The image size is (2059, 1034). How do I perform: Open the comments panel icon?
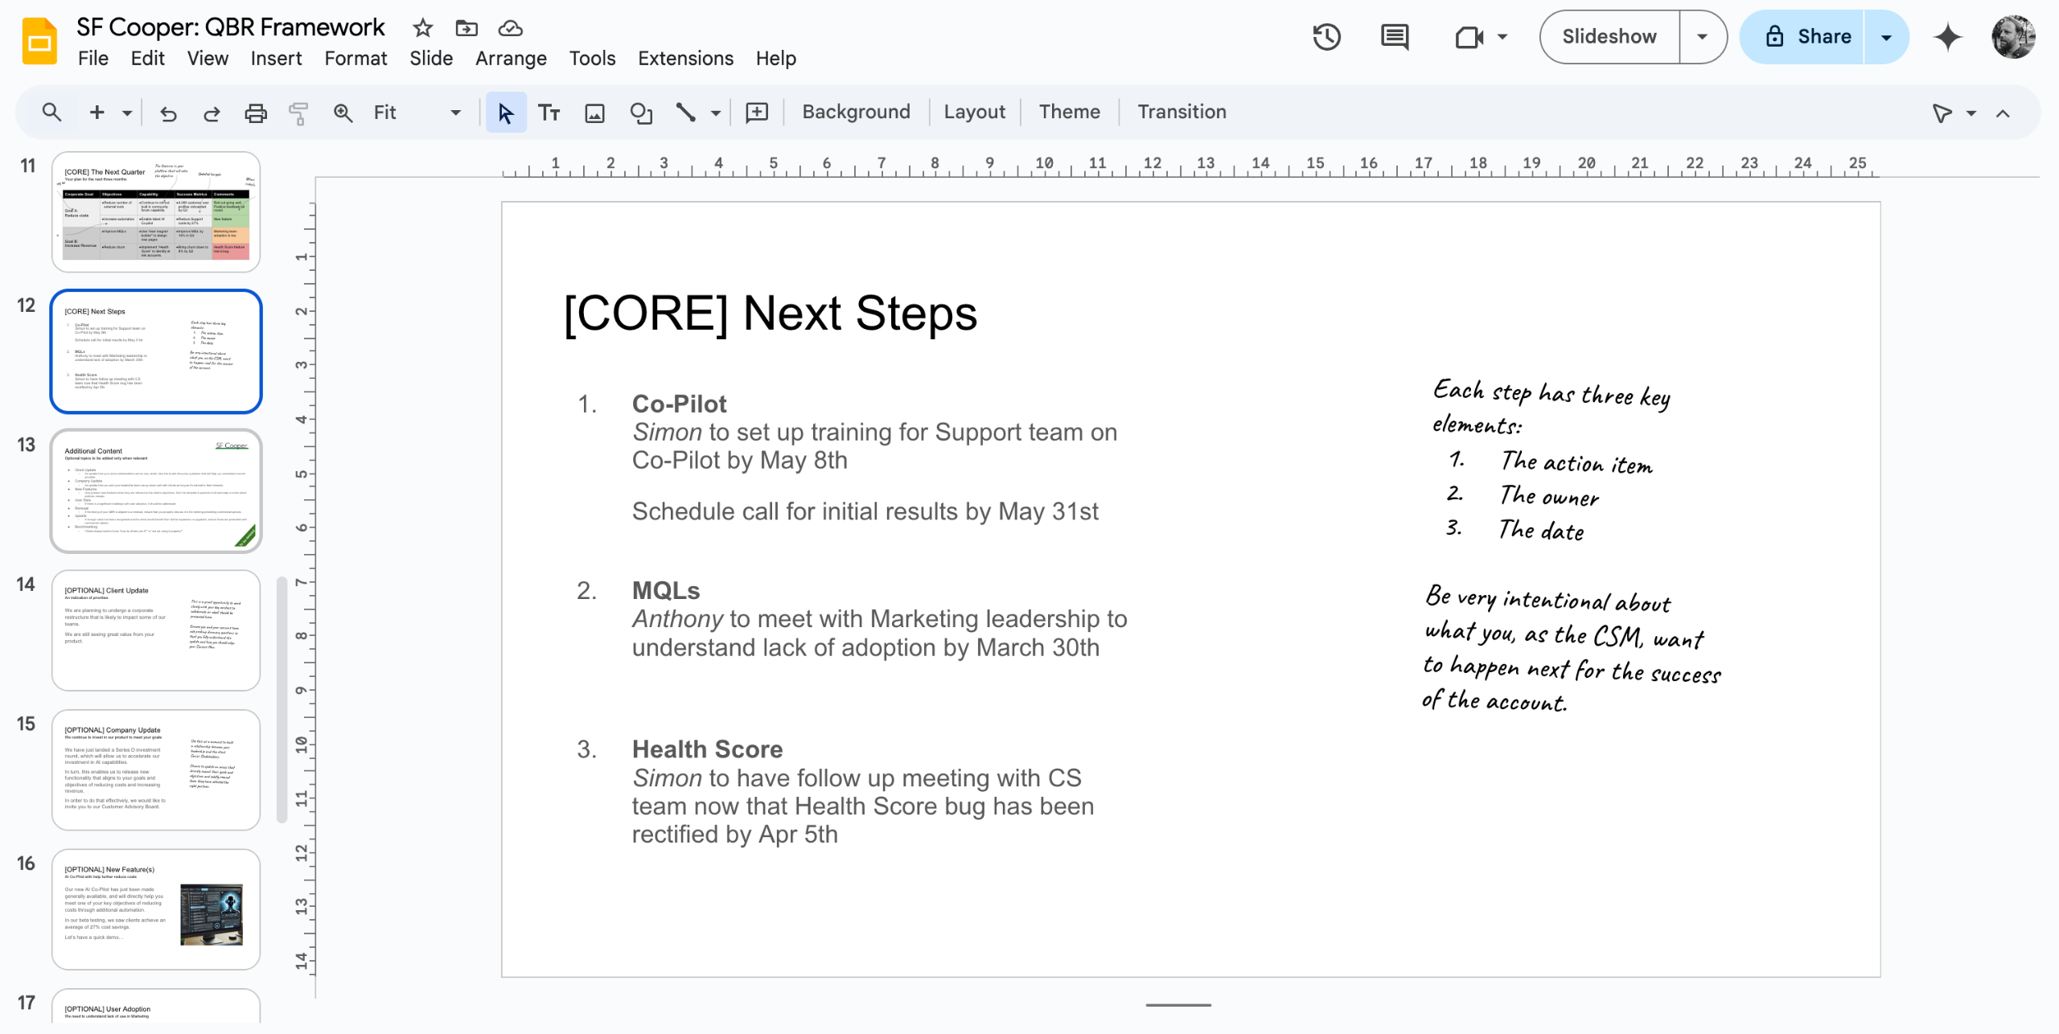point(1394,37)
